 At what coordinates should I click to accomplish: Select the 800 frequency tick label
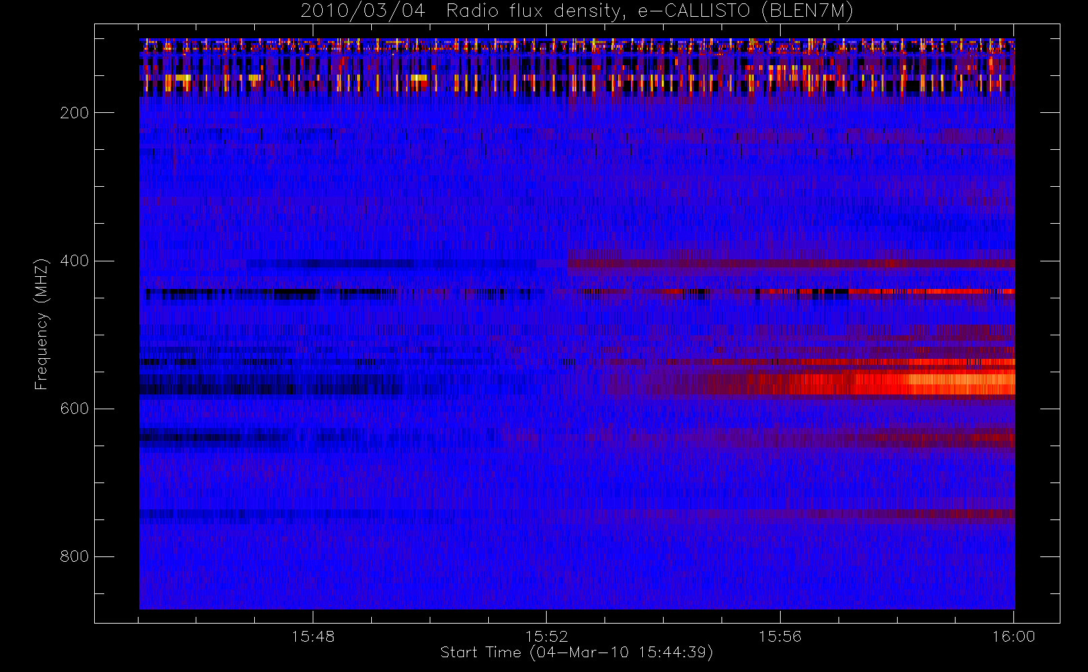(74, 556)
